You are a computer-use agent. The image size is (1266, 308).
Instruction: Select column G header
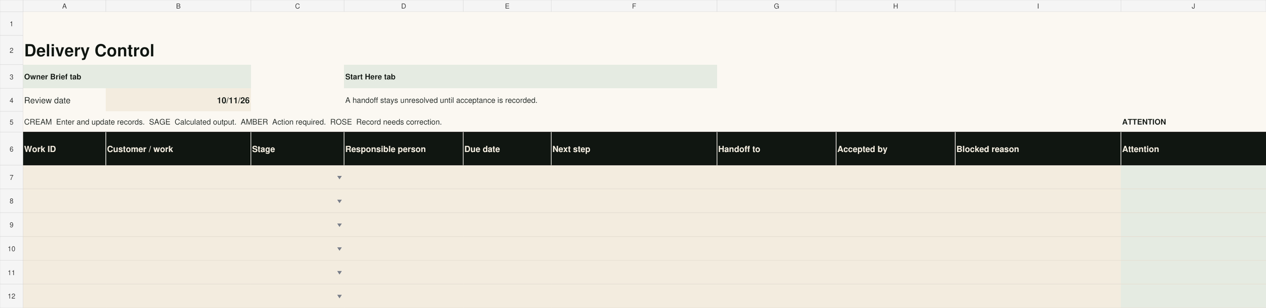(x=776, y=6)
